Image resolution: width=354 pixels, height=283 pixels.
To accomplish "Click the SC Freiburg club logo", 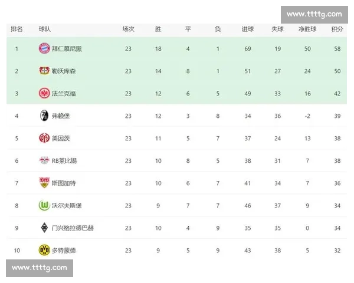I will (44, 116).
